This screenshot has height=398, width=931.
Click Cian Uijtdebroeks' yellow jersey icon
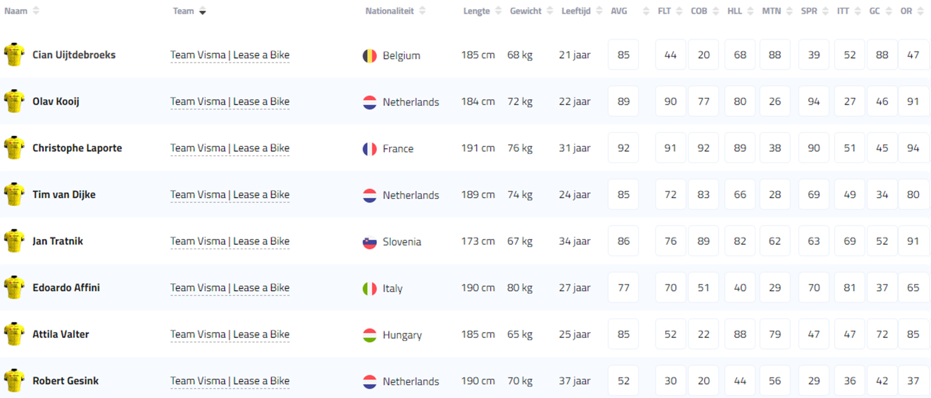14,55
